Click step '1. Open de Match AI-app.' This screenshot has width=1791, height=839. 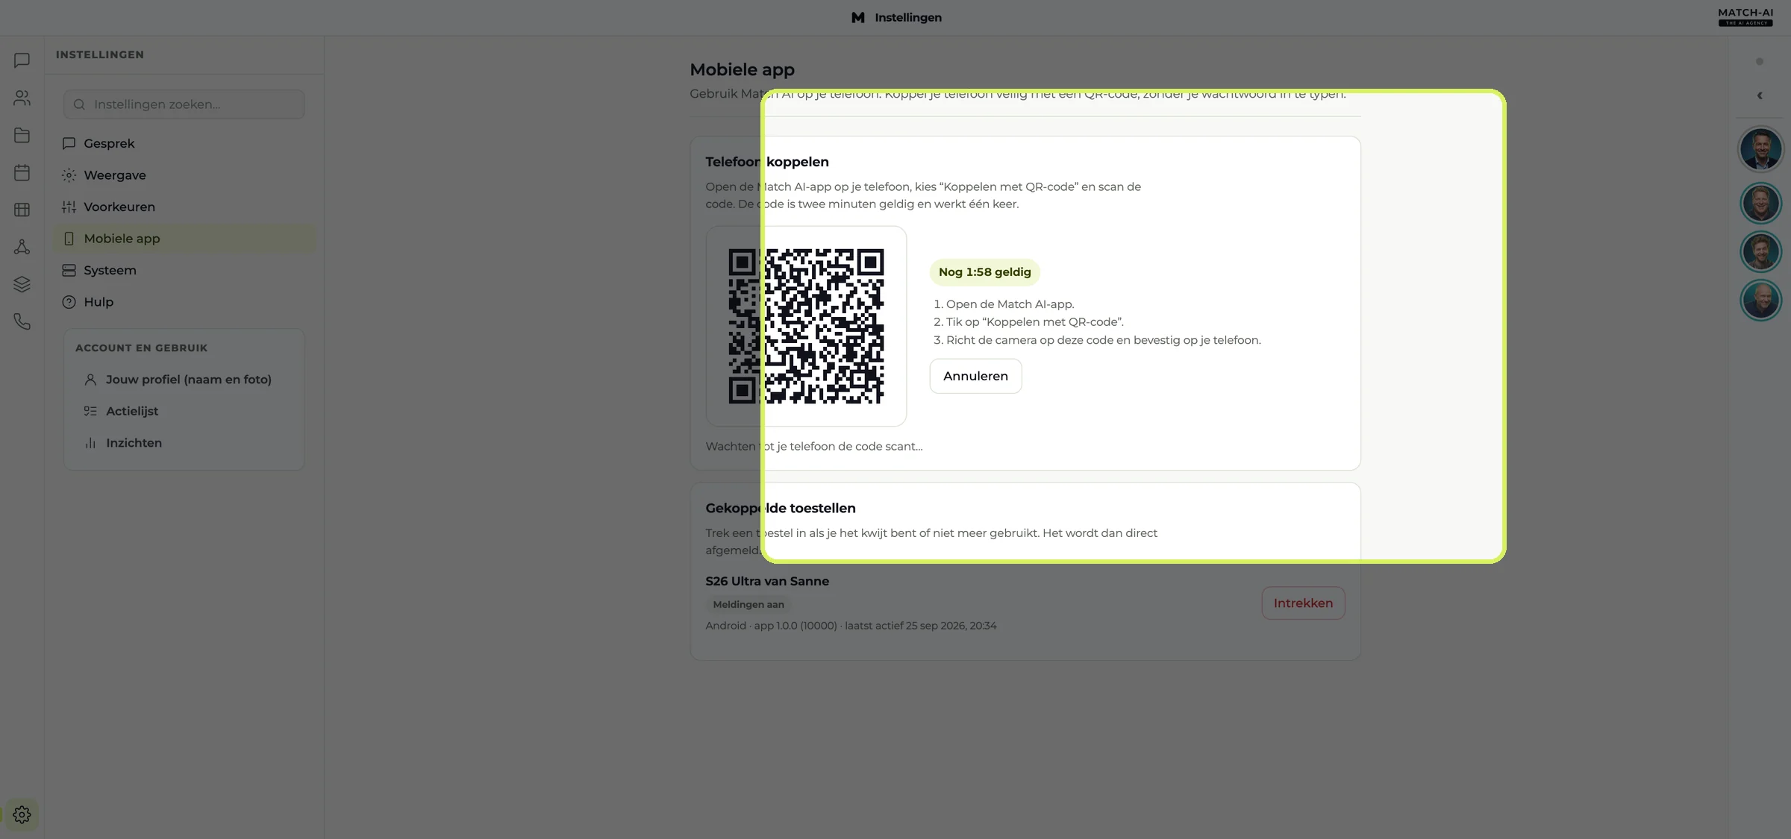click(x=1004, y=304)
